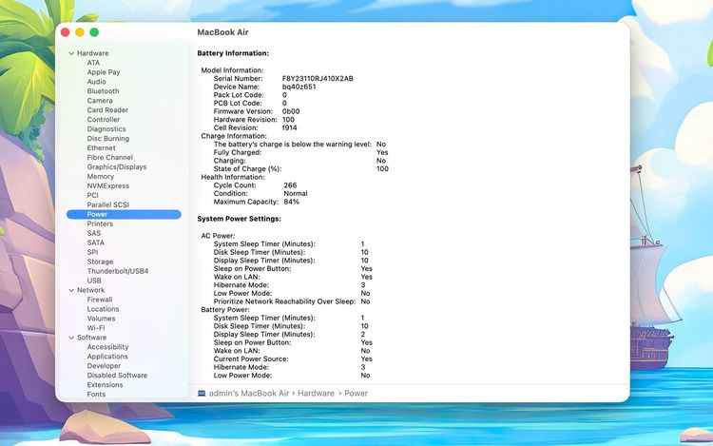Click the Firmware Version value 0b00
This screenshot has height=446, width=713.
click(291, 111)
